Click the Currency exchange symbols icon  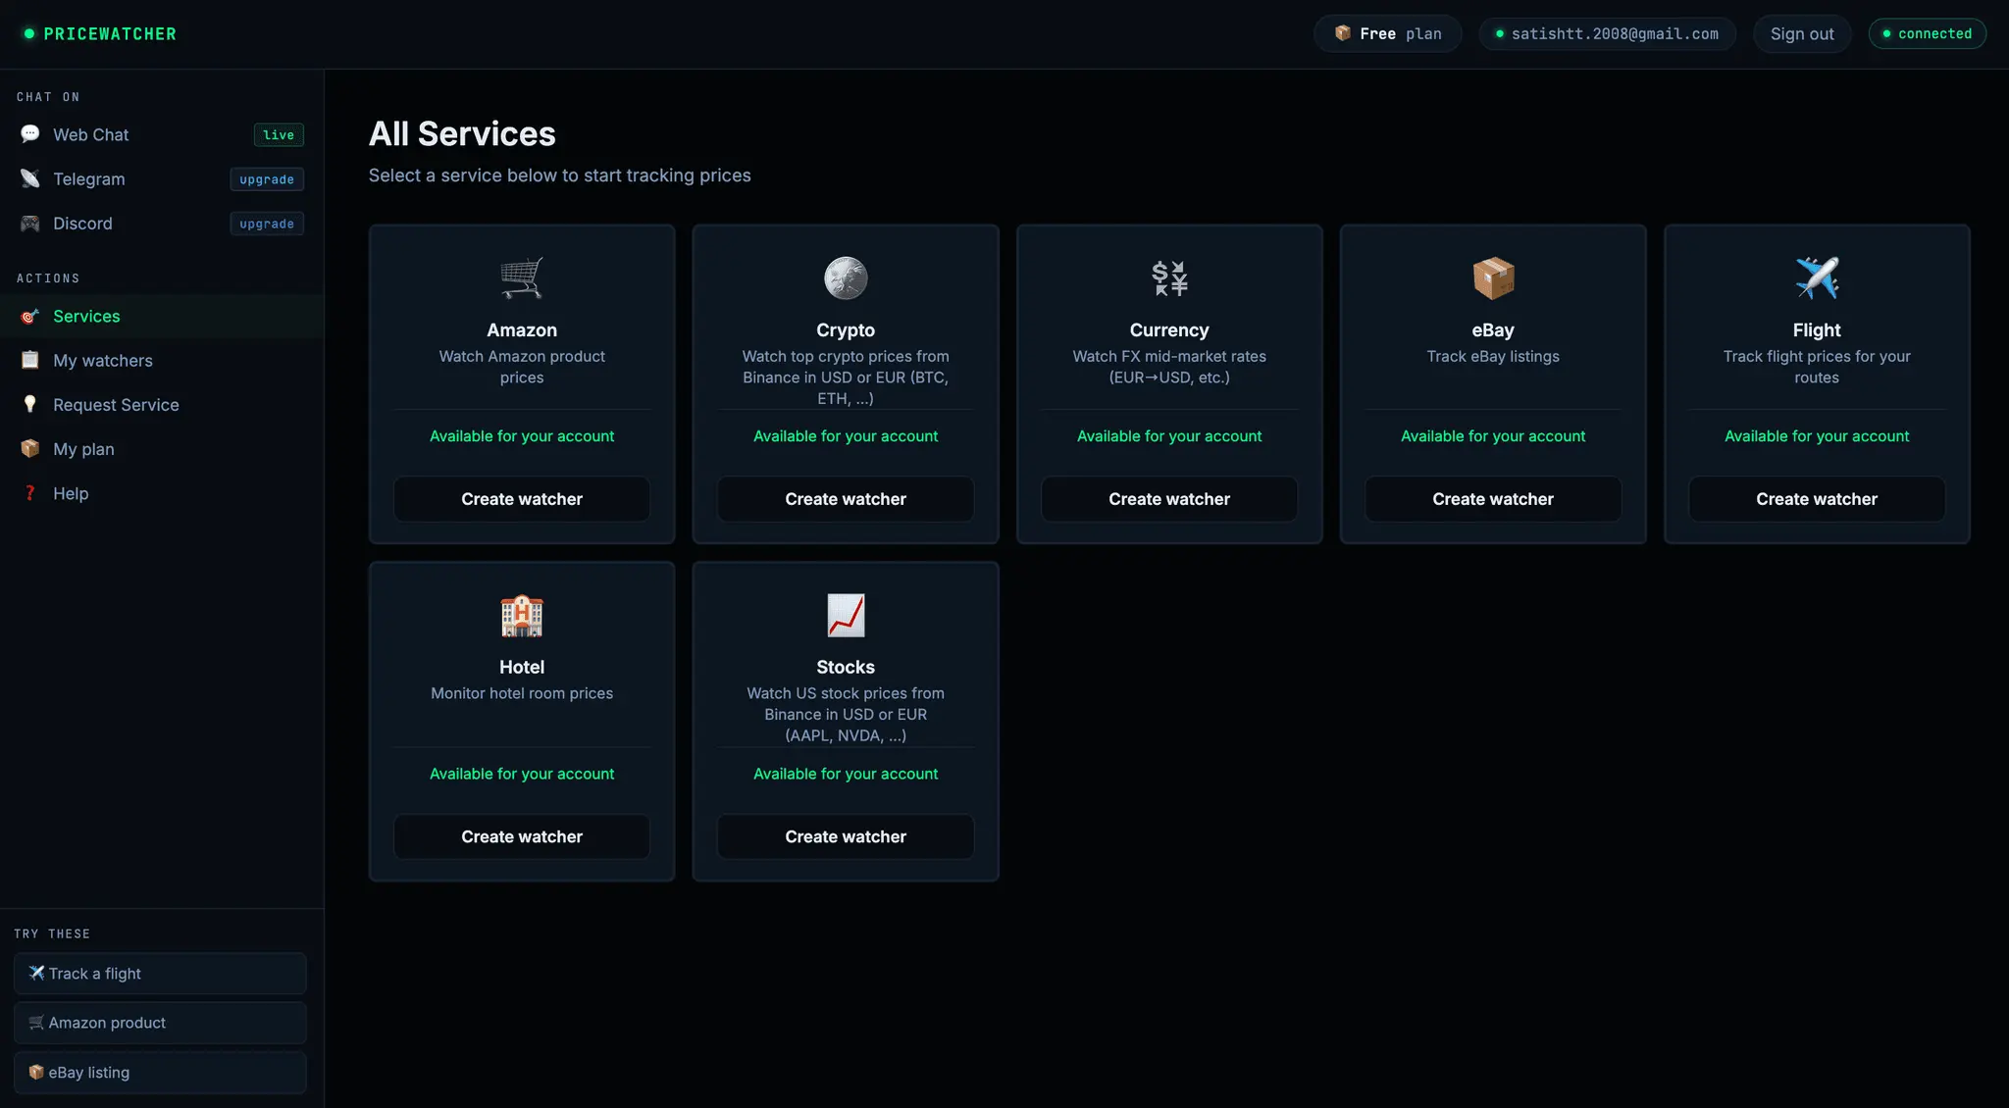pos(1169,278)
